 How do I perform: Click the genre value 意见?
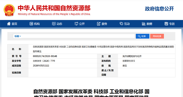[125, 66]
